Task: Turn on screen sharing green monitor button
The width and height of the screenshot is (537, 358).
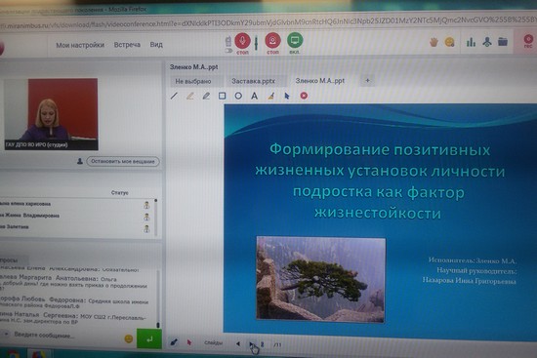Action: [x=295, y=40]
